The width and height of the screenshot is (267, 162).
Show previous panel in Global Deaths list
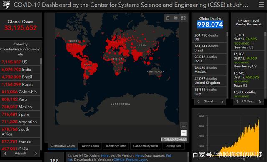point(198,102)
